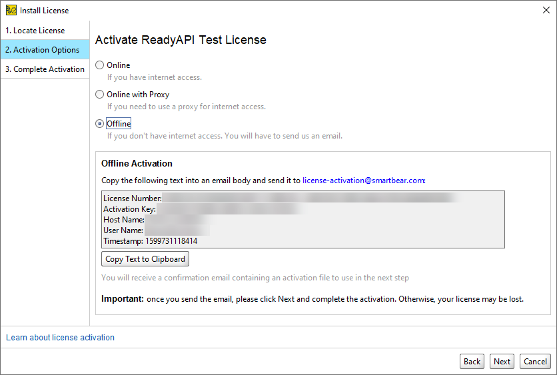The width and height of the screenshot is (557, 375).
Task: Open step 2. Activation Options
Action: 45,50
